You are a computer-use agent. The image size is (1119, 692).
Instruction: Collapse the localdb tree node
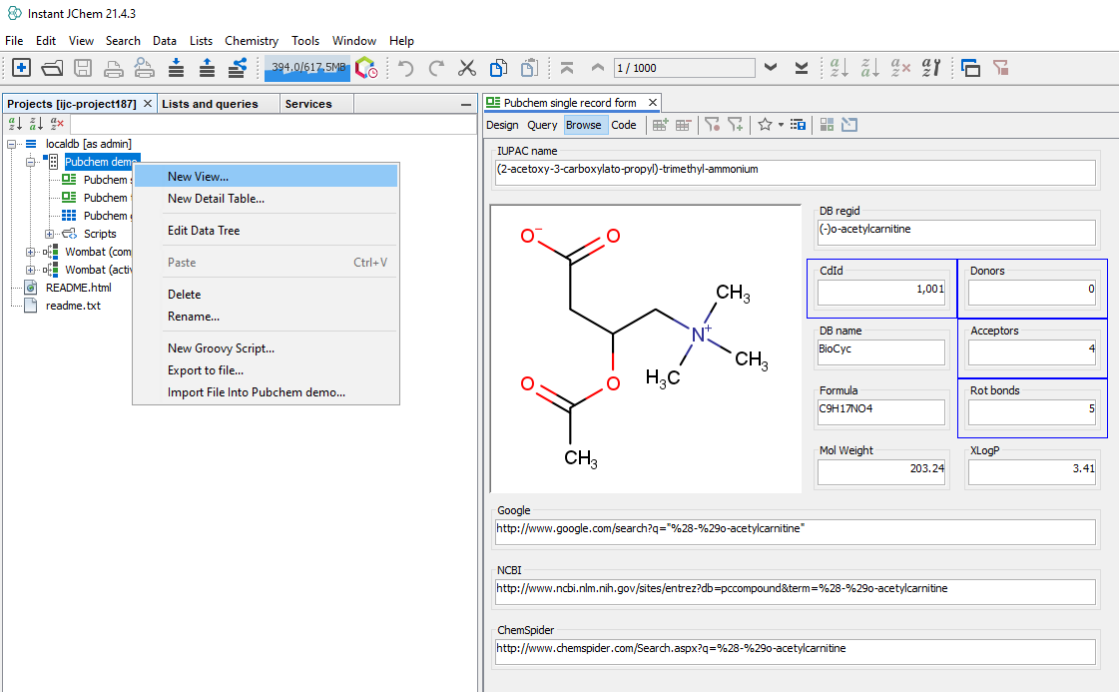[12, 144]
